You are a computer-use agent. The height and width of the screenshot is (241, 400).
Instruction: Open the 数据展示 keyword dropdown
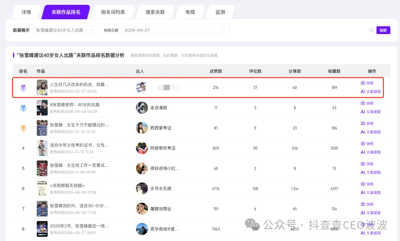pyautogui.click(x=66, y=30)
